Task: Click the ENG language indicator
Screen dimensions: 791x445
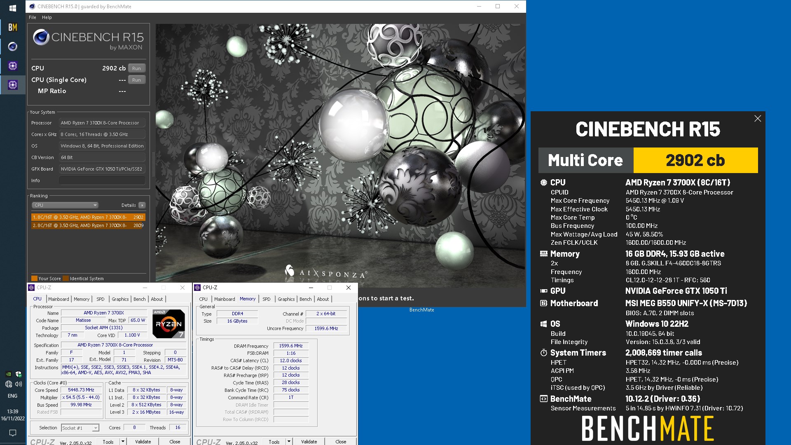Action: (x=13, y=396)
